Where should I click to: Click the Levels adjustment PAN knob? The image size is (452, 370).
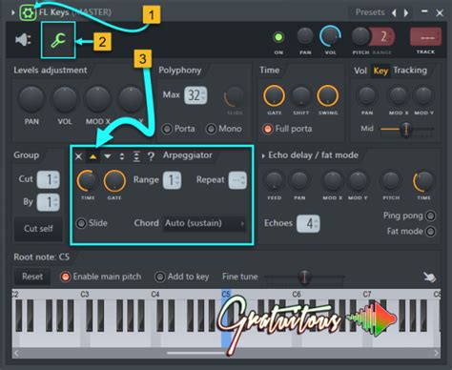tap(31, 98)
